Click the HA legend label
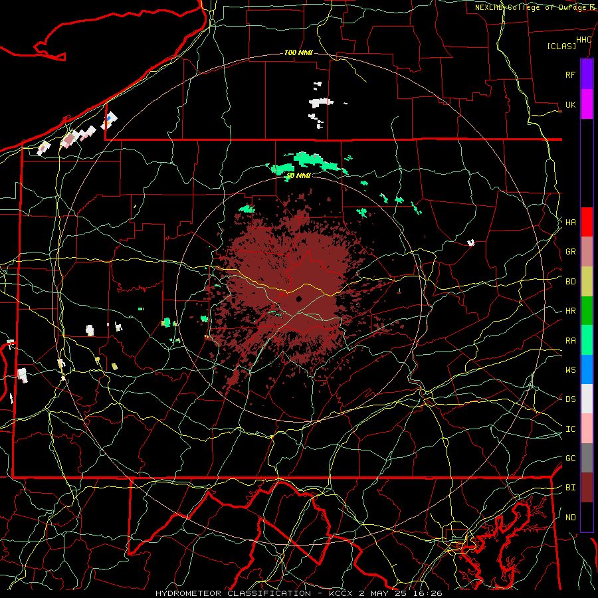The height and width of the screenshot is (598, 598). [x=570, y=222]
